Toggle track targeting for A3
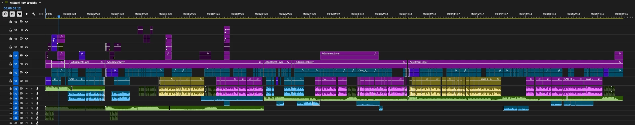Image resolution: width=635 pixels, height=125 pixels. click(16, 98)
